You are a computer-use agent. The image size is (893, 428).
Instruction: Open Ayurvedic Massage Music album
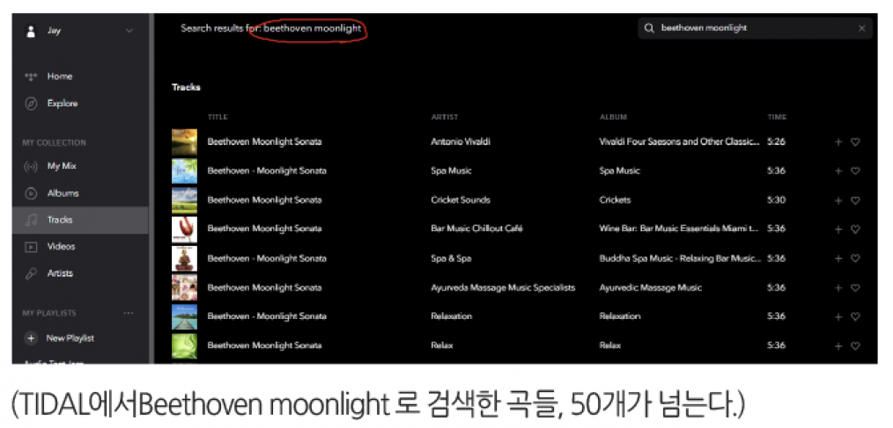(651, 287)
